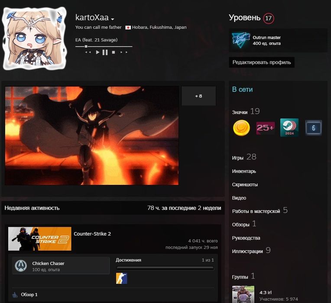
Task: Open the Скриншоты link
Action: (245, 184)
